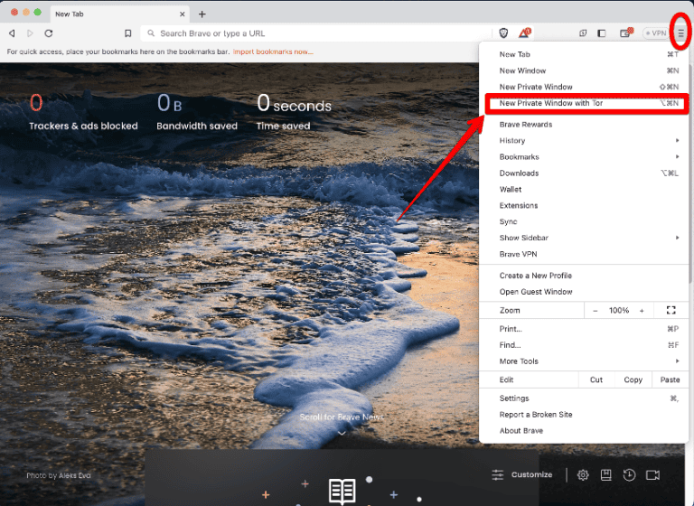Select New Private Window with Tor
The image size is (694, 506).
(x=551, y=103)
